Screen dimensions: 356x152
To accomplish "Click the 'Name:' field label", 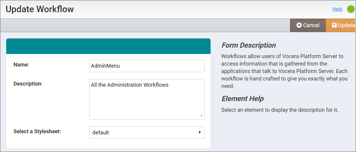I will pyautogui.click(x=21, y=64).
